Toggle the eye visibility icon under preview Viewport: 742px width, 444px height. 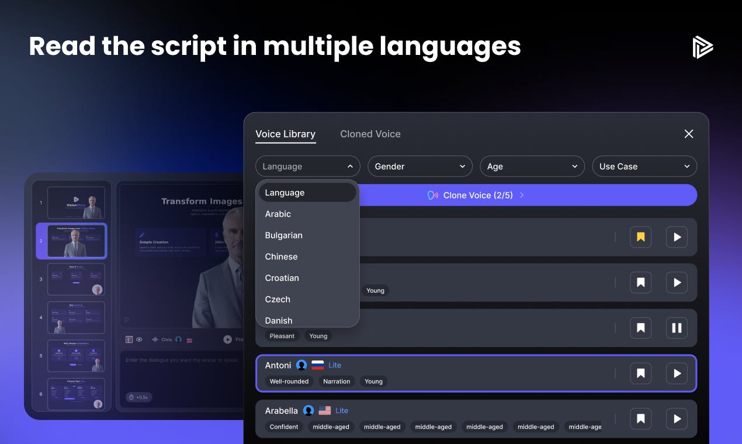139,339
